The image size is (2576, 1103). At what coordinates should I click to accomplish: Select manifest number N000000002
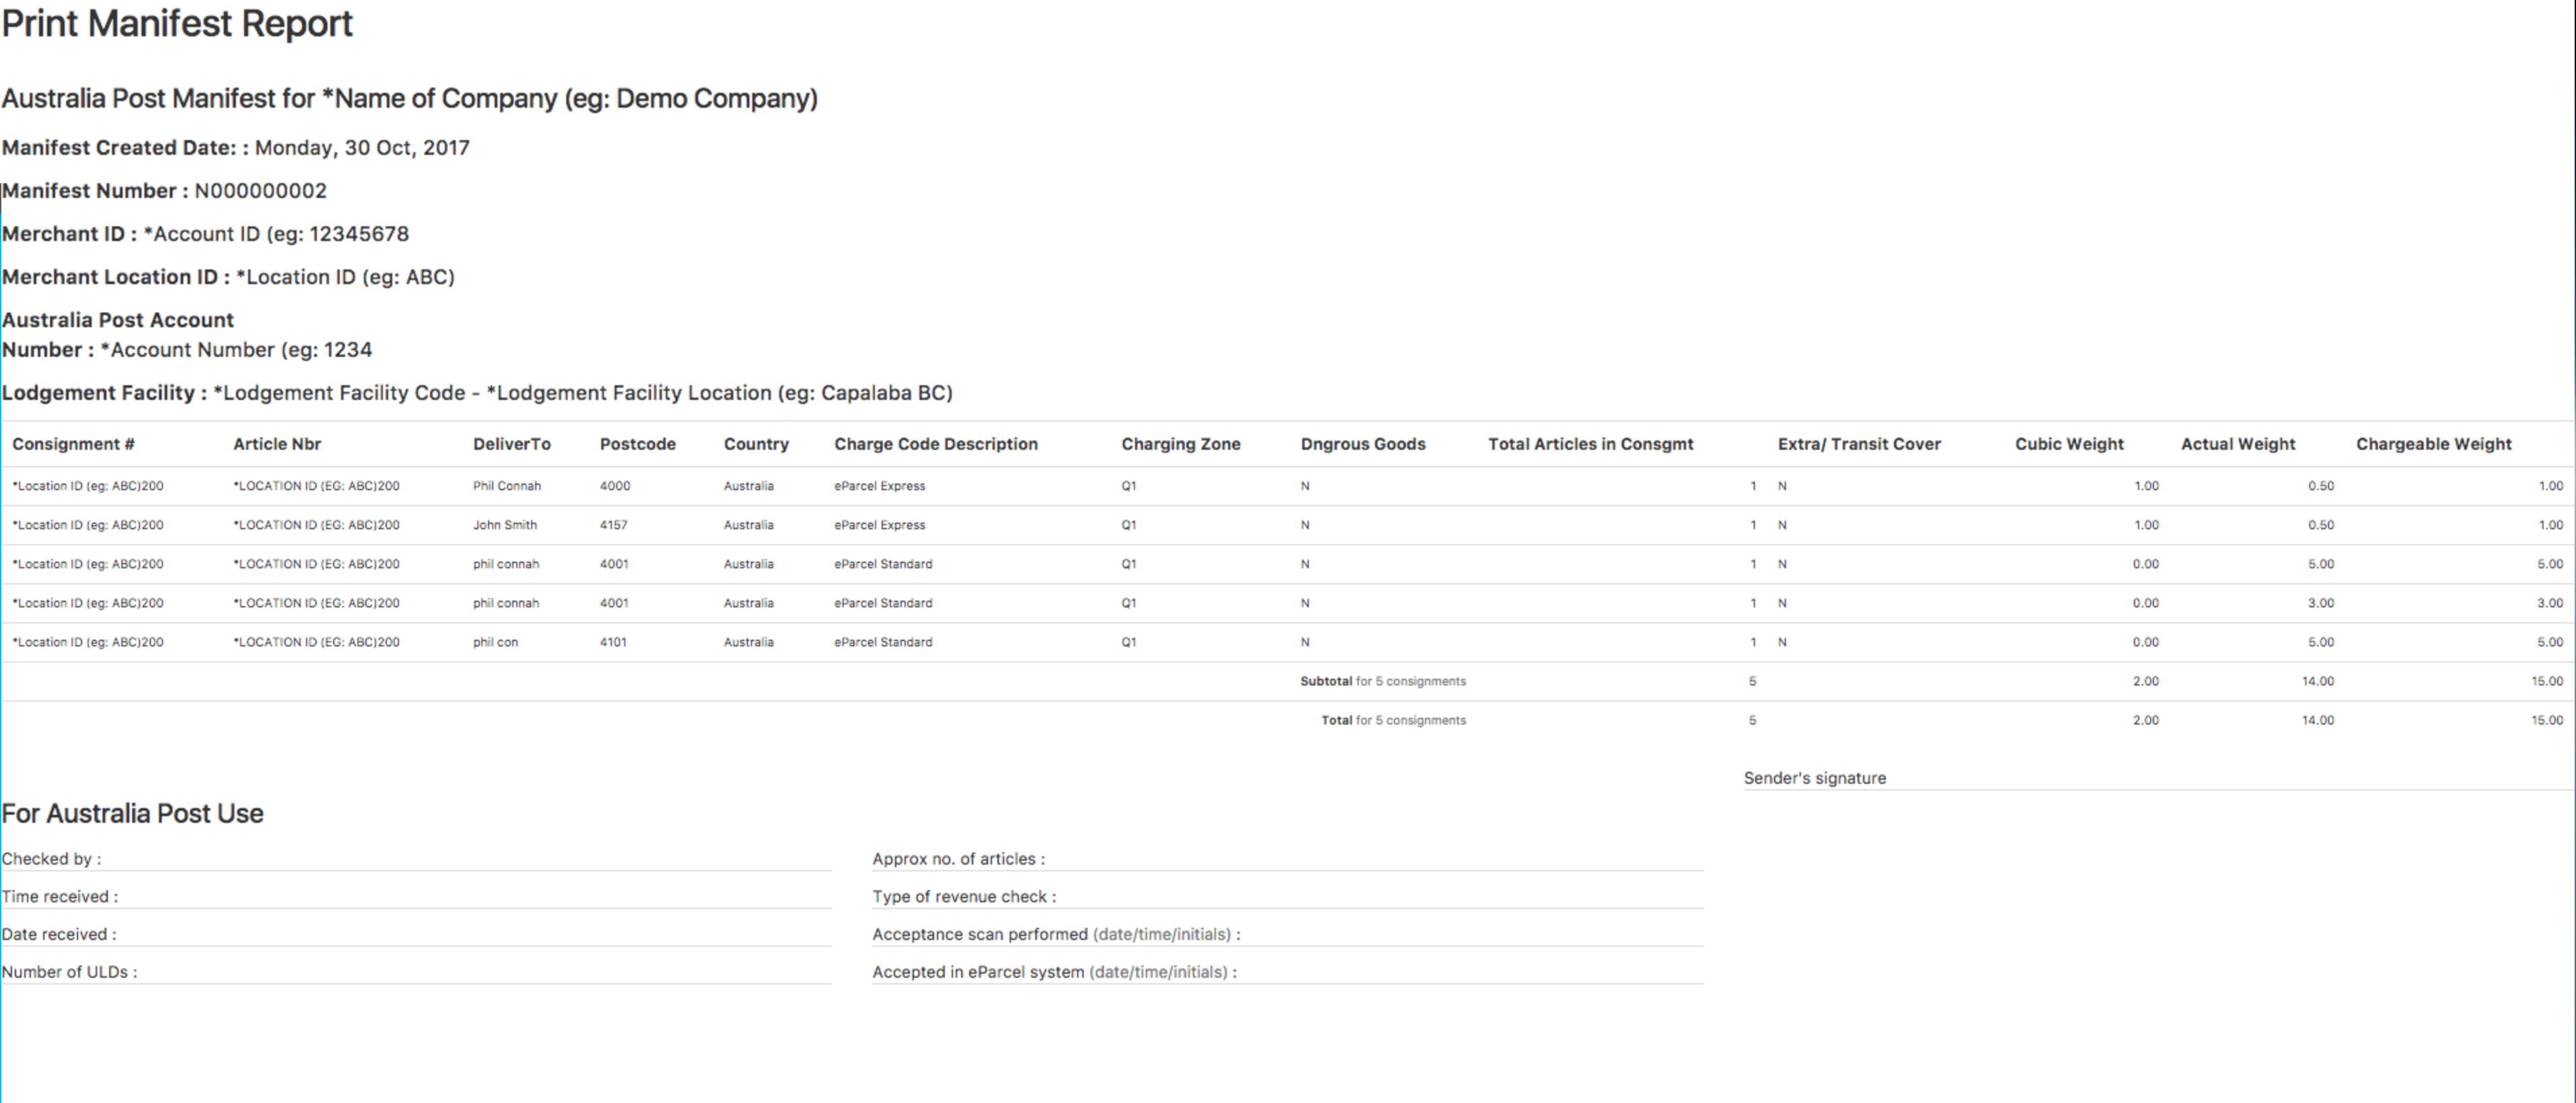coord(260,191)
